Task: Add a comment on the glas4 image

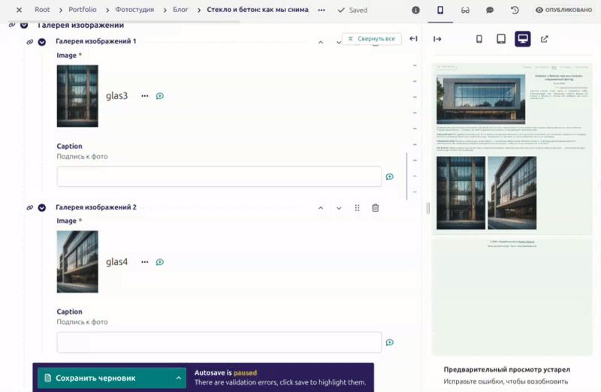Action: tap(160, 262)
